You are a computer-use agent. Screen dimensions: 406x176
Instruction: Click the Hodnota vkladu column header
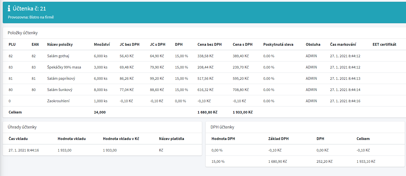click(72, 139)
